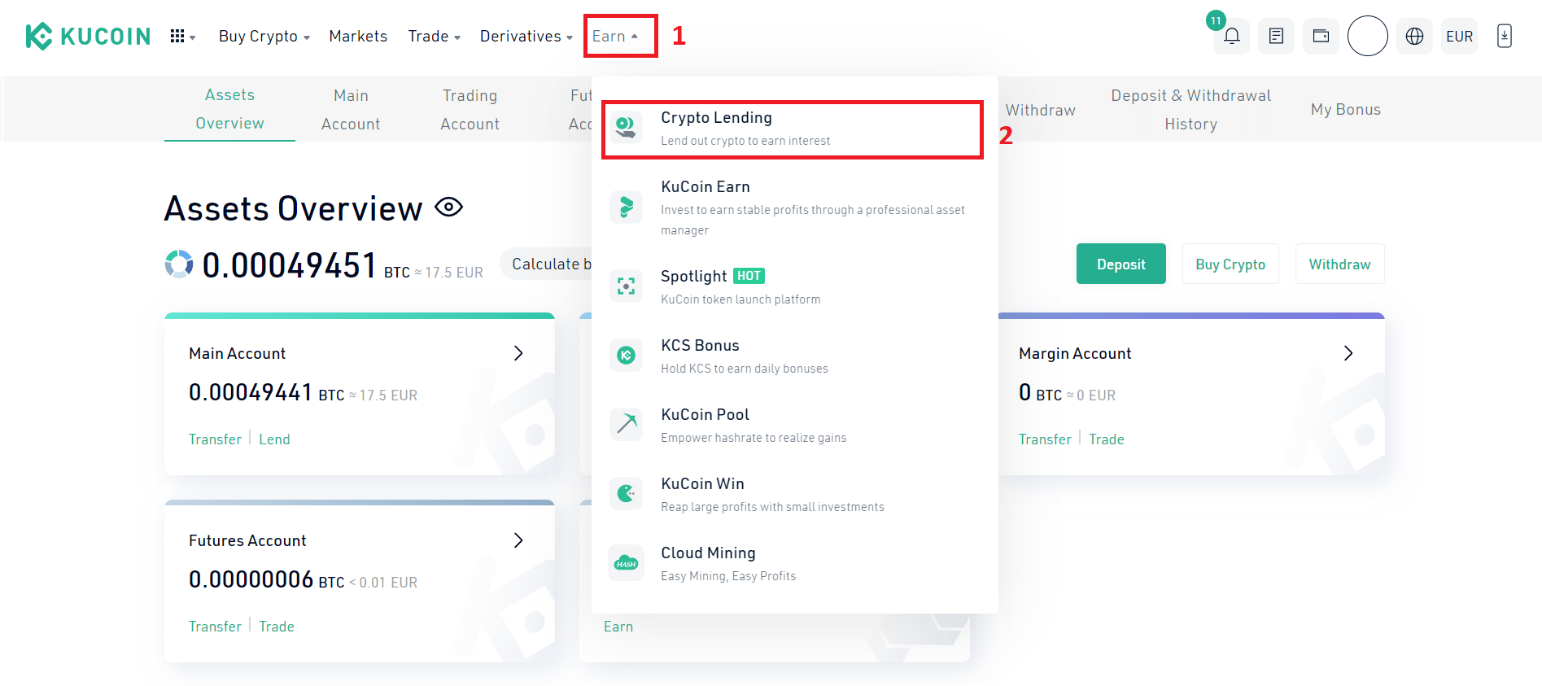Open Deposit & Withdrawal History tab
1542x686 pixels.
(x=1190, y=109)
